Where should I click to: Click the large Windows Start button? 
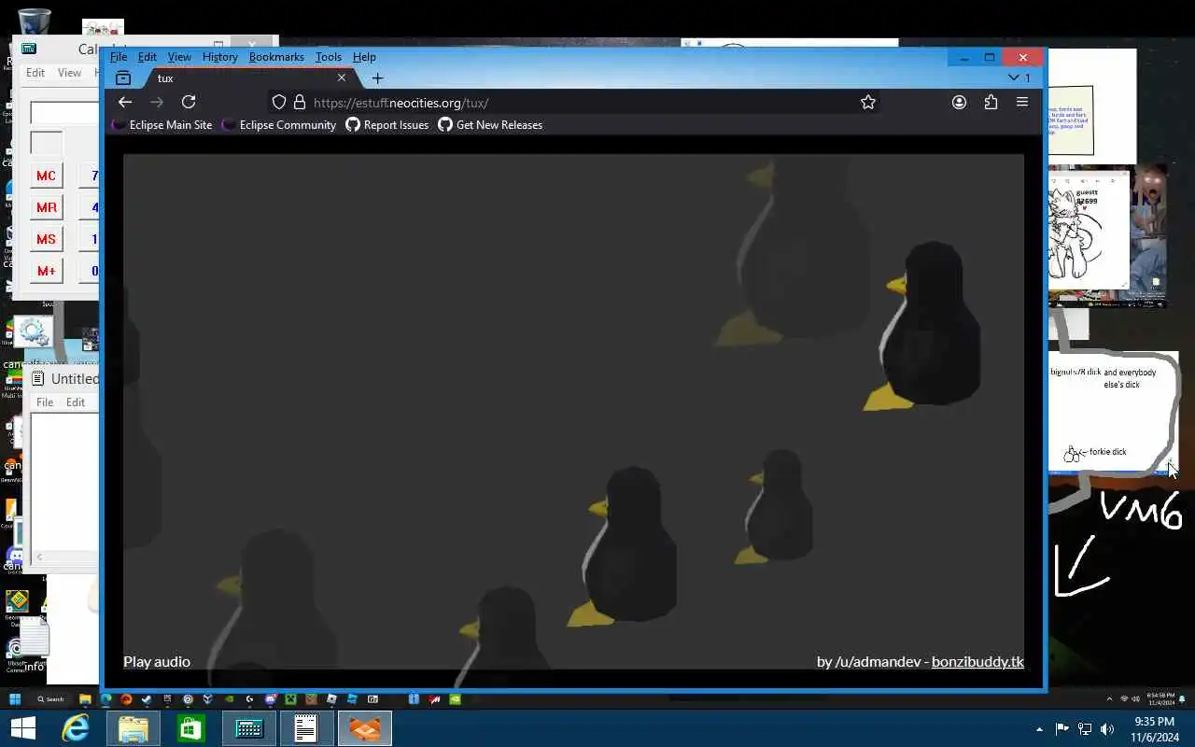pos(22,728)
